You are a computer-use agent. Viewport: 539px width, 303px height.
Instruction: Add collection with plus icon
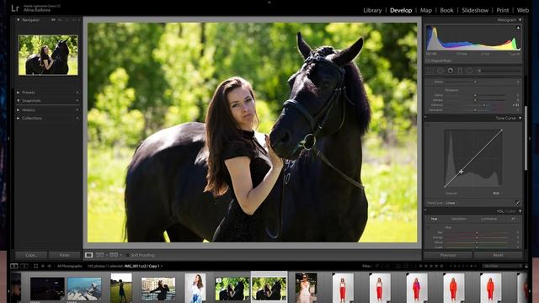[77, 118]
